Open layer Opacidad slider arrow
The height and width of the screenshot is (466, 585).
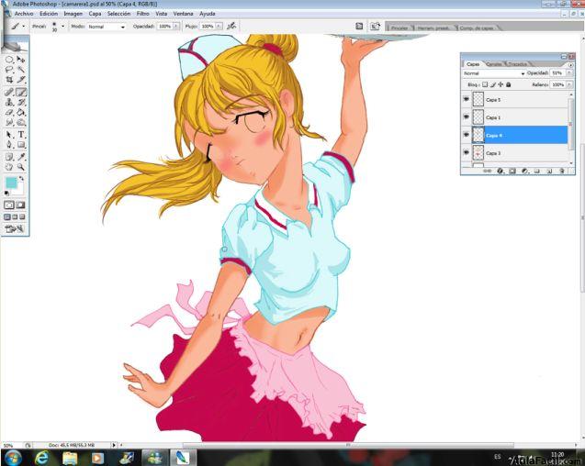[569, 73]
